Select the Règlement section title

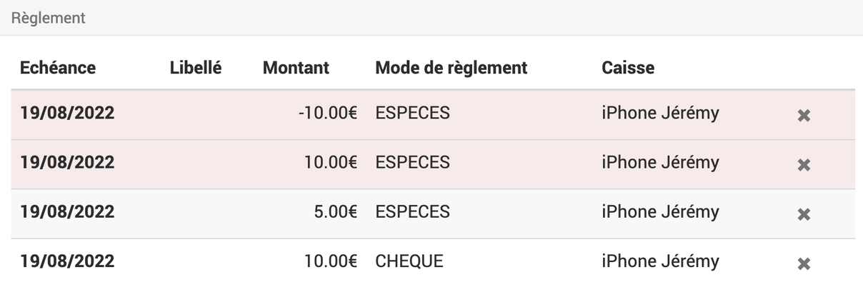pos(49,18)
